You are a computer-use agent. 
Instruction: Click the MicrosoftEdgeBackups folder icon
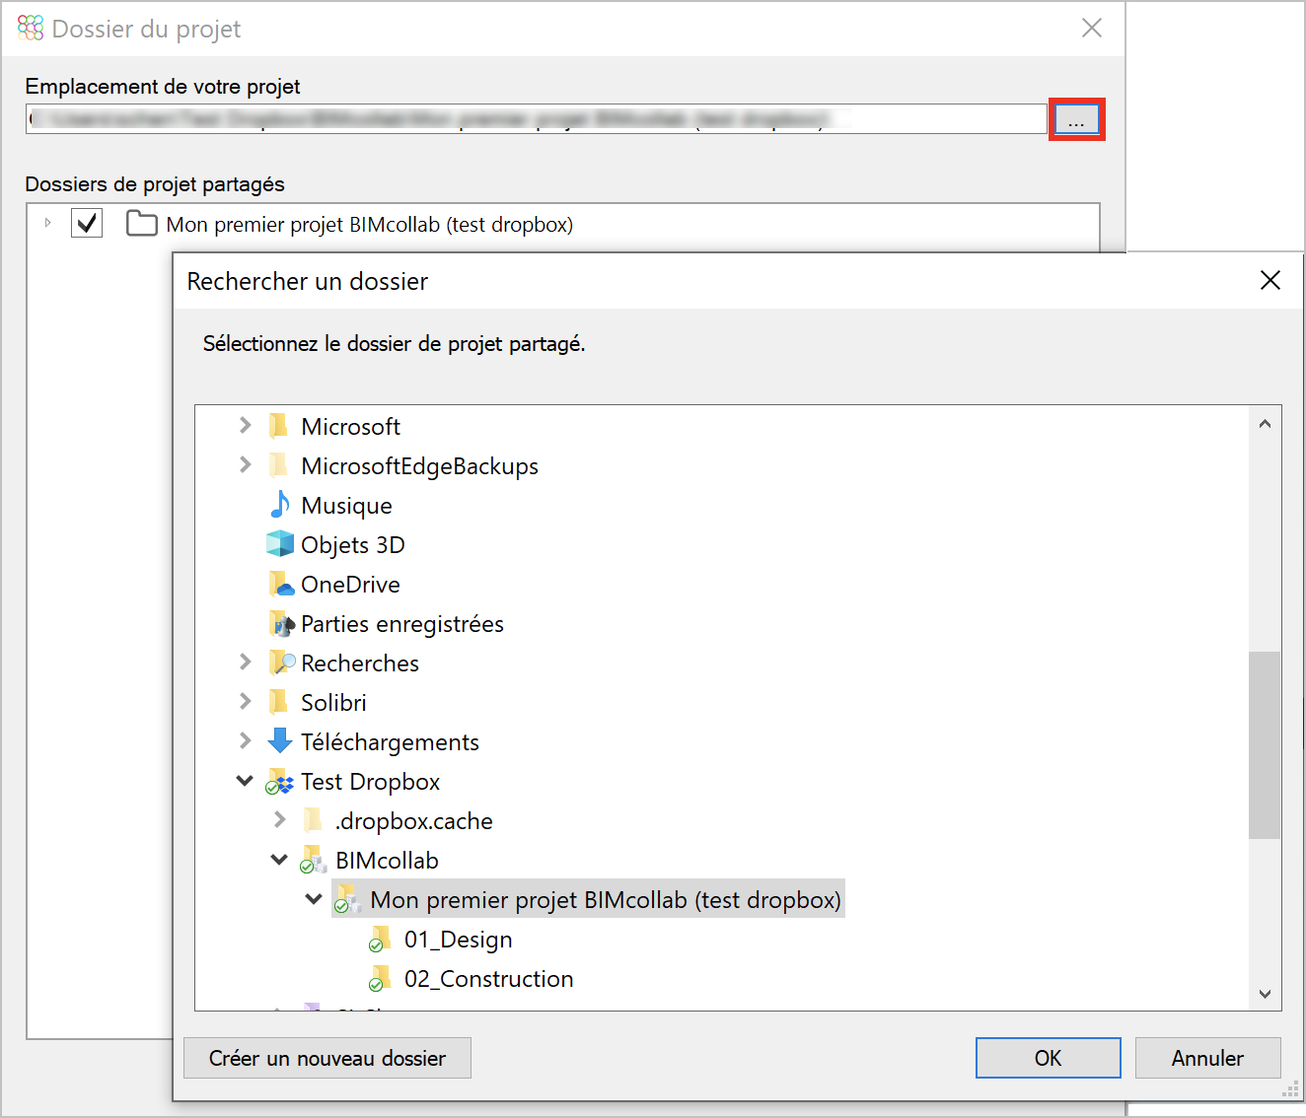pos(279,465)
